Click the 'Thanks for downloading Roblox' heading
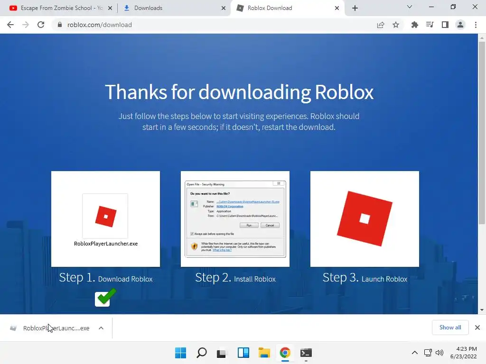Screen dimensions: 486x364 (239, 92)
